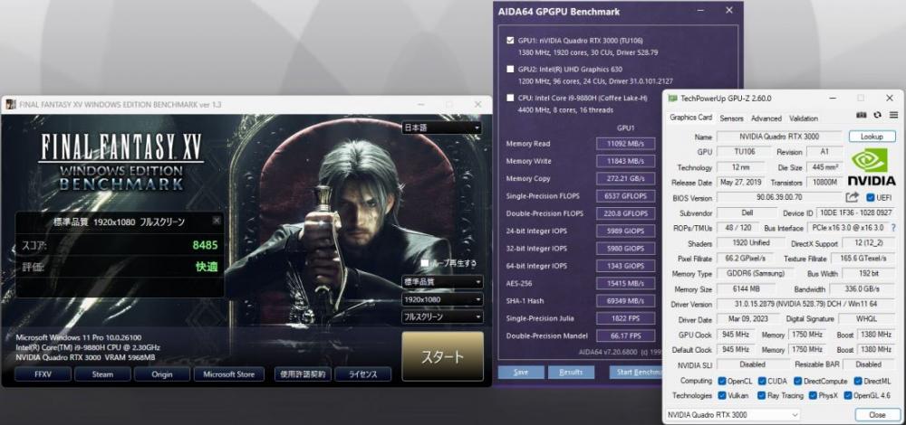
Task: Check GPU2 Intel UHD Graphics 630 box
Action: tap(509, 70)
